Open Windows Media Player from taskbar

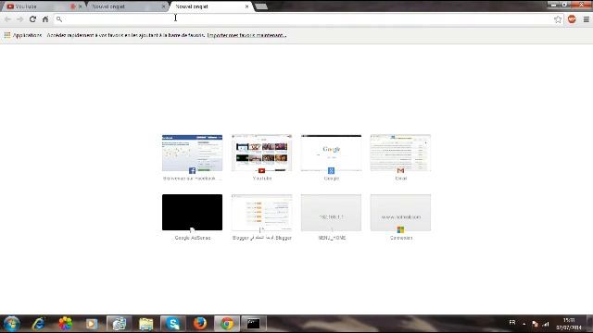(x=92, y=324)
